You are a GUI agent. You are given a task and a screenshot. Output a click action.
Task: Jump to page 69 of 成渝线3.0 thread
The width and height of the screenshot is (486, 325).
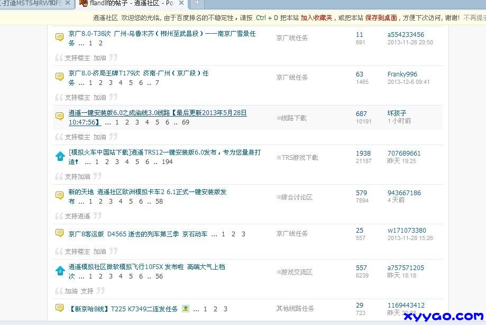point(186,122)
